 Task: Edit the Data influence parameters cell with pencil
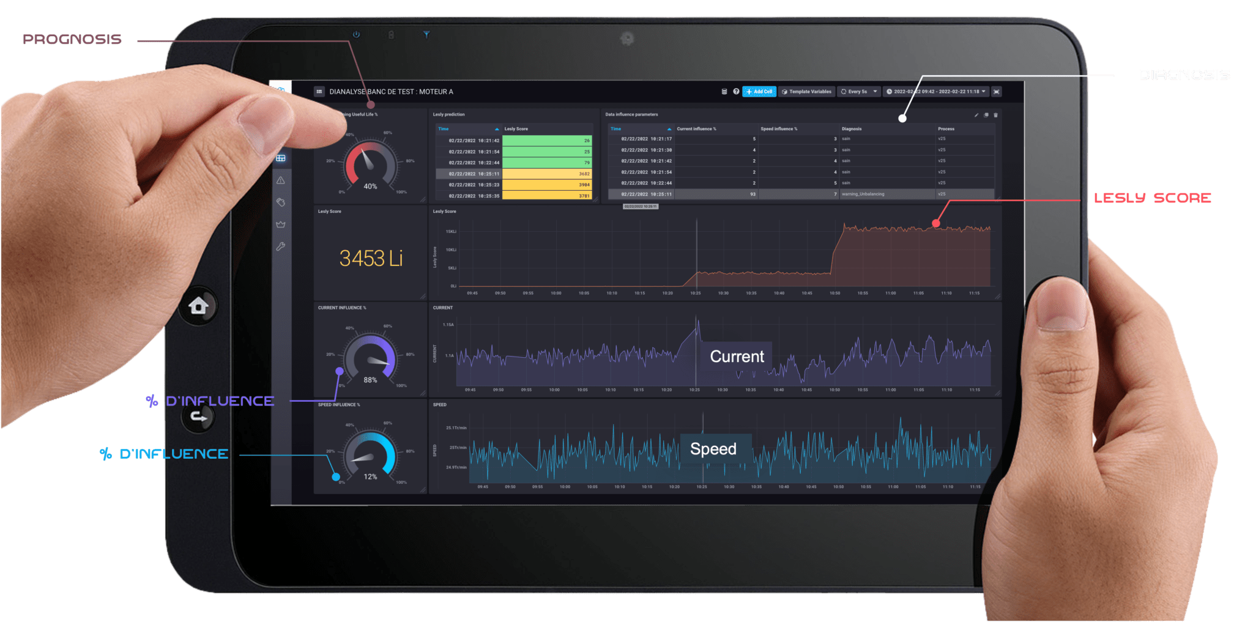[976, 115]
